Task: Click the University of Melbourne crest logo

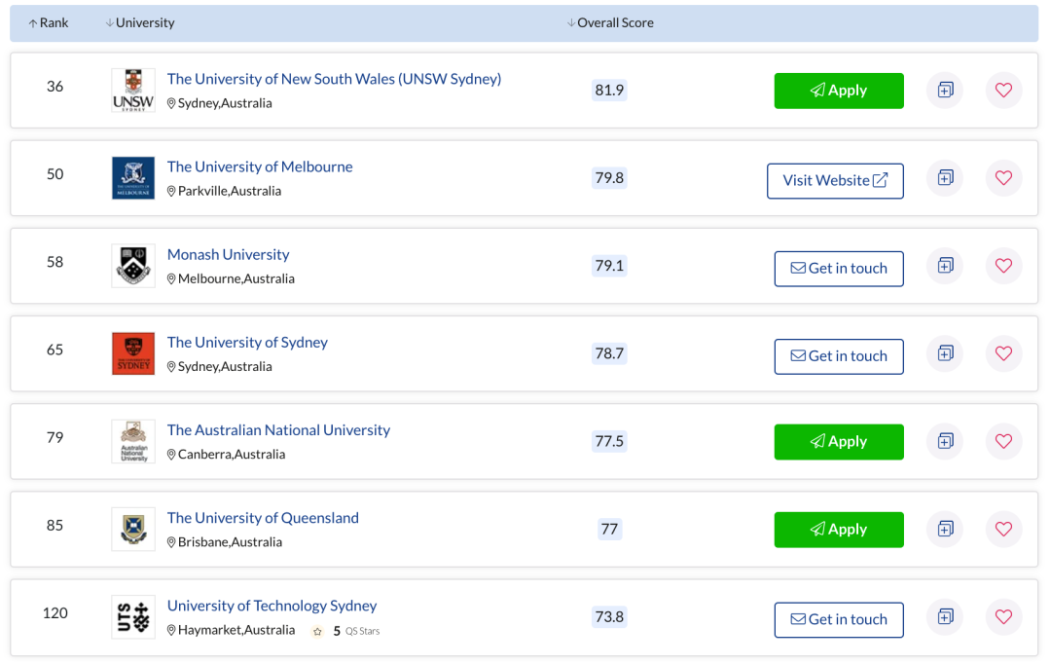Action: [x=133, y=178]
